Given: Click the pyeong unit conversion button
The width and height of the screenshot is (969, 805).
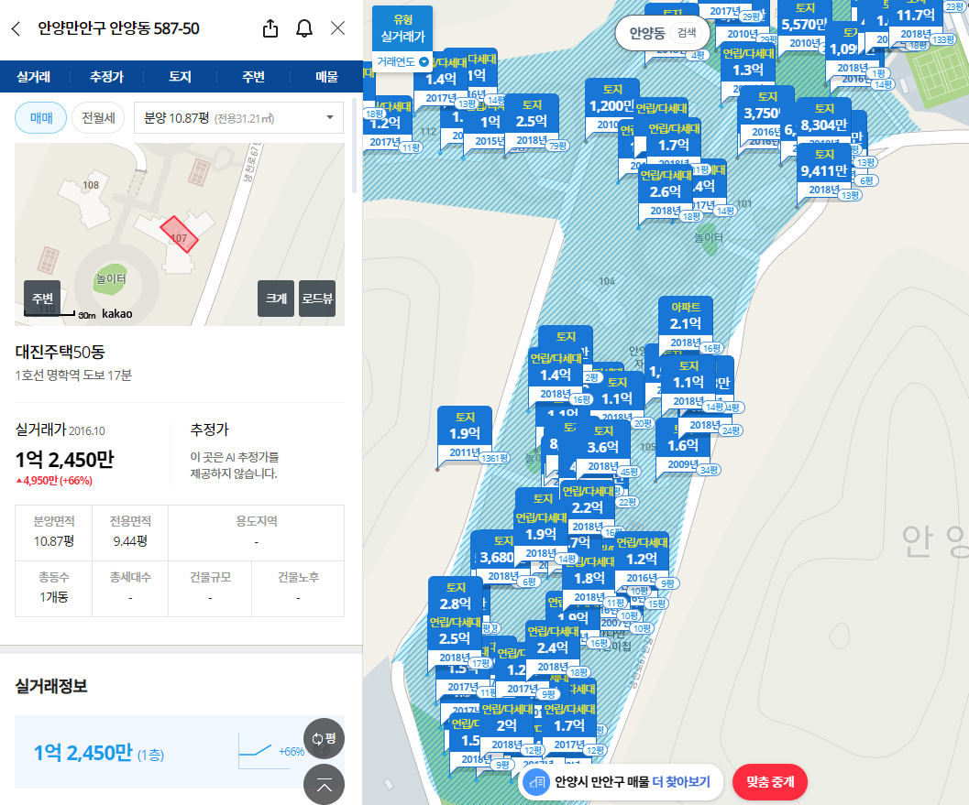Looking at the screenshot, I should point(324,738).
